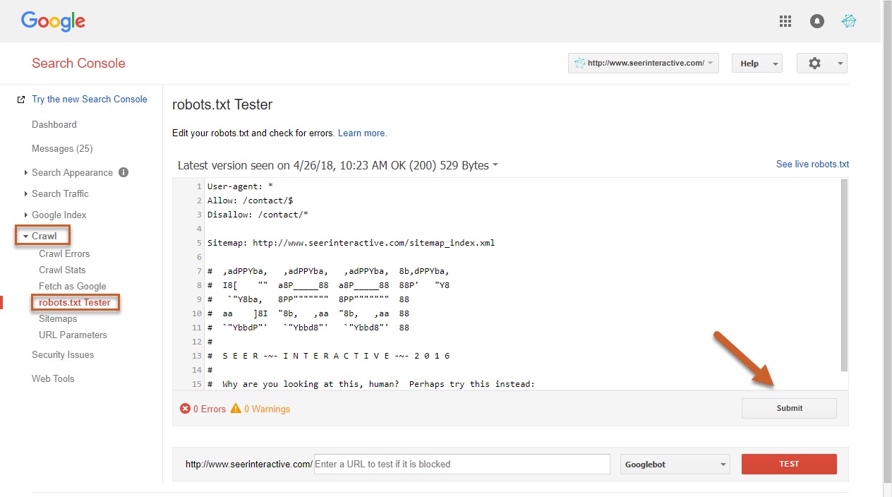
Task: Collapse the Crawl section
Action: pyautogui.click(x=44, y=236)
